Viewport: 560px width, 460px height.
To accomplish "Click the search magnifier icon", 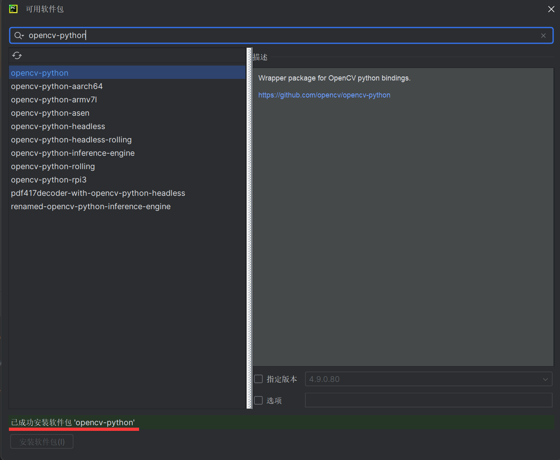I will [19, 36].
